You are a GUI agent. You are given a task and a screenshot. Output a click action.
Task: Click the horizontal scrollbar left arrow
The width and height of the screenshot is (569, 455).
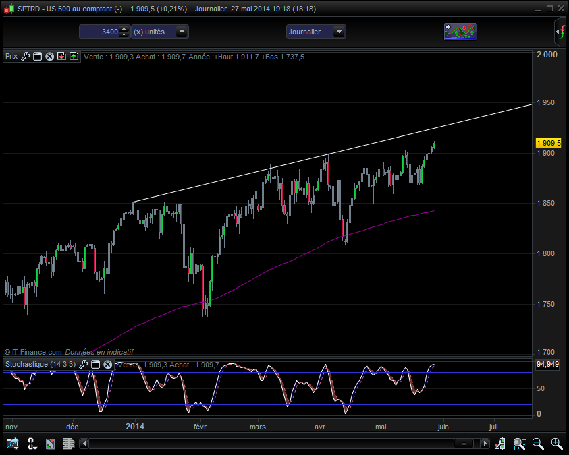(x=84, y=443)
